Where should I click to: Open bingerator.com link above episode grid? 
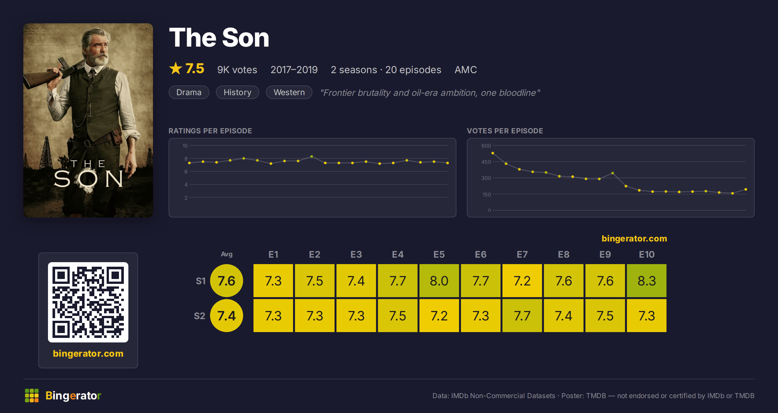click(634, 239)
